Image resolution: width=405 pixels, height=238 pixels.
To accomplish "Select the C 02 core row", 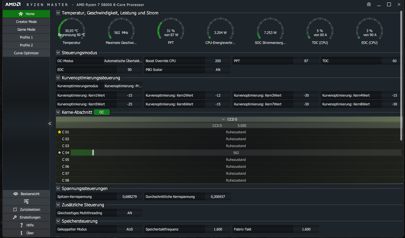I will [x=229, y=139].
